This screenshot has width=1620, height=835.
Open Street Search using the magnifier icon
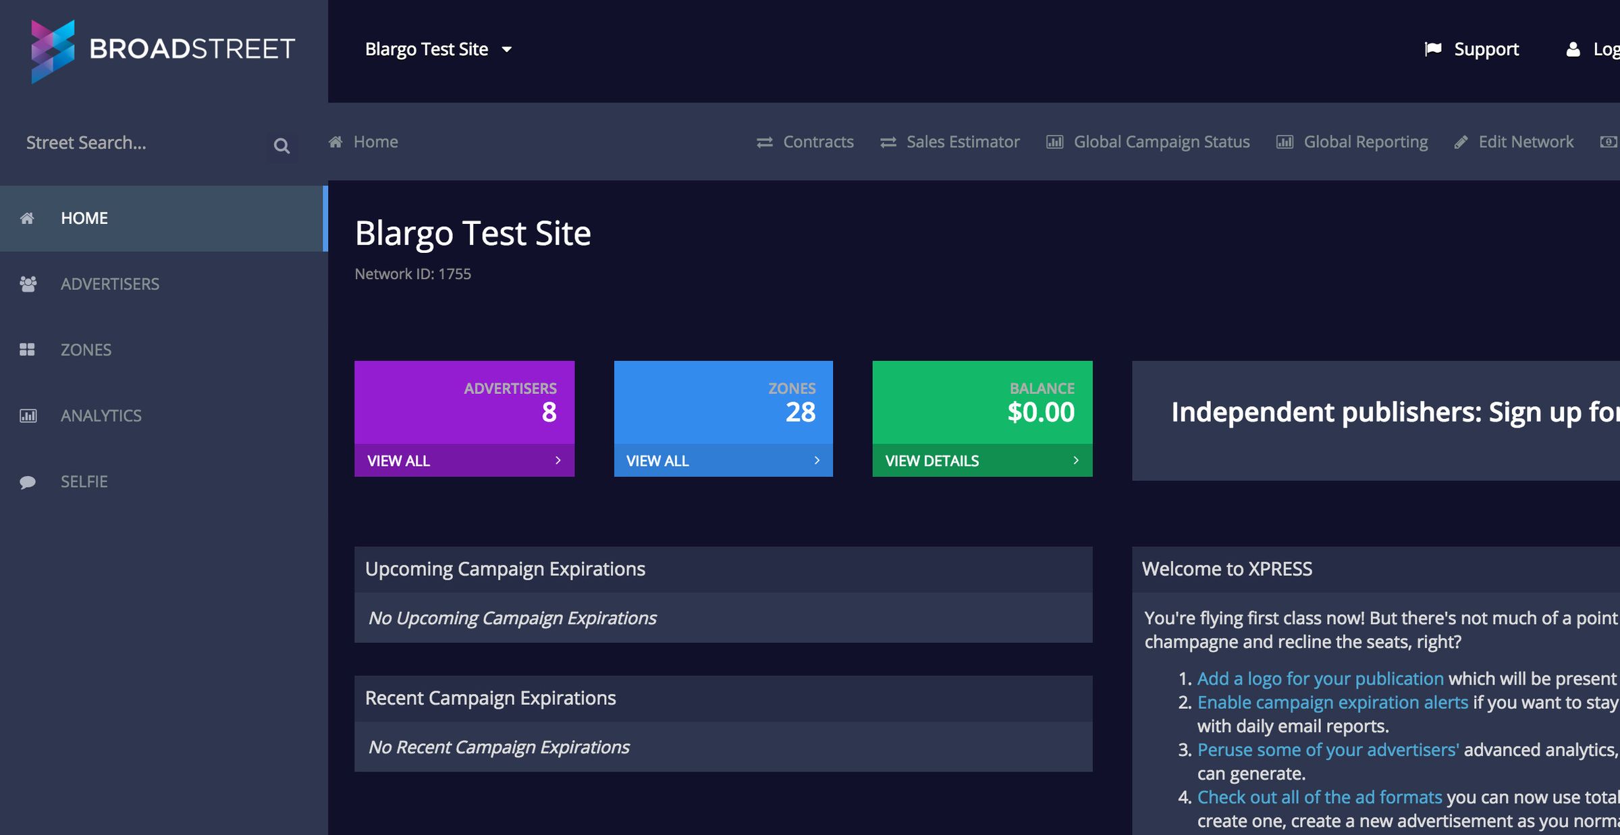(281, 145)
